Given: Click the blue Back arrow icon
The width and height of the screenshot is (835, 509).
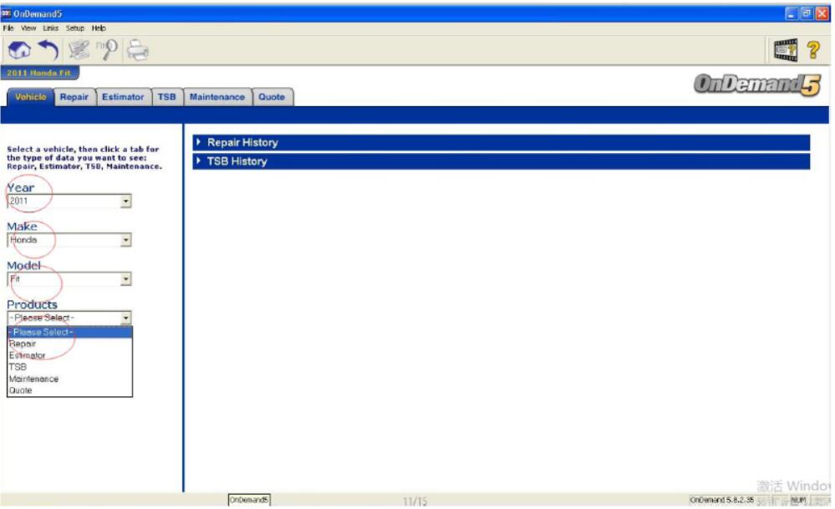Looking at the screenshot, I should pyautogui.click(x=48, y=51).
